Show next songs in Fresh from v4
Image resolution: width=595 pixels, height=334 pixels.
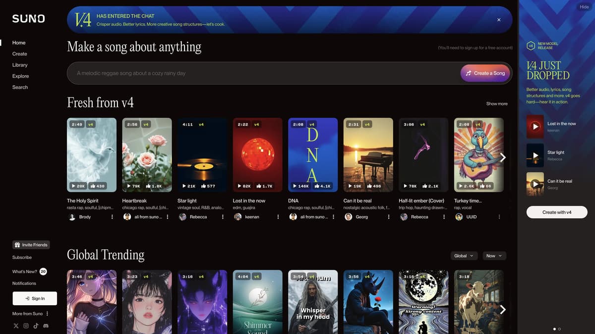click(503, 157)
